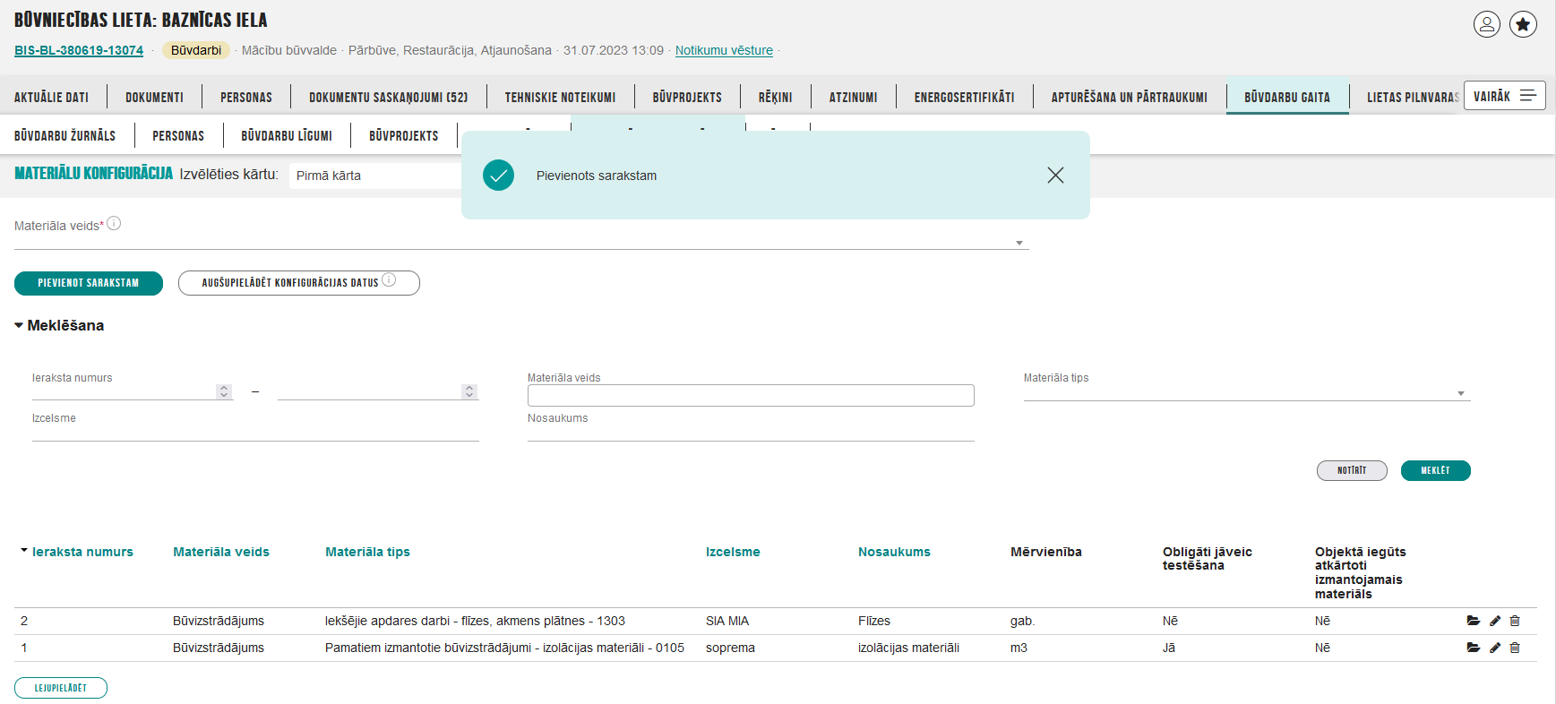
Task: Click the Pievienot sarakstam button
Action: 89,283
